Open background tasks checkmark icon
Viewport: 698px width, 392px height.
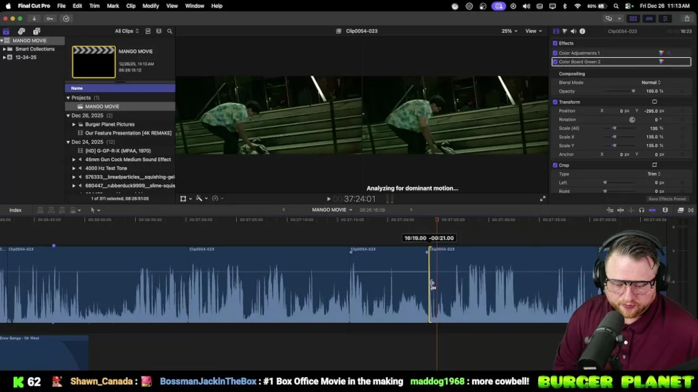pos(66,19)
